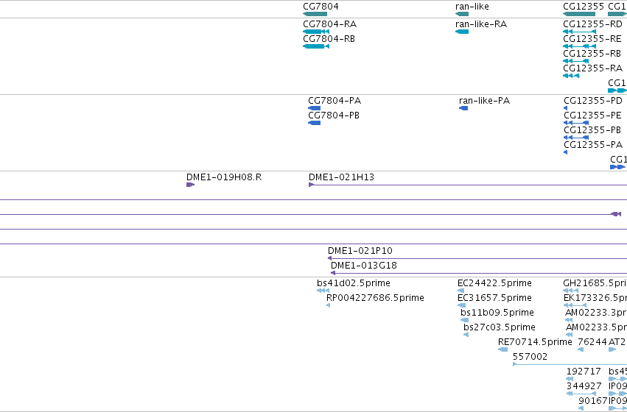Click the EC31657.5prime EST
Viewport: 627px width, 412px height.
[461, 305]
